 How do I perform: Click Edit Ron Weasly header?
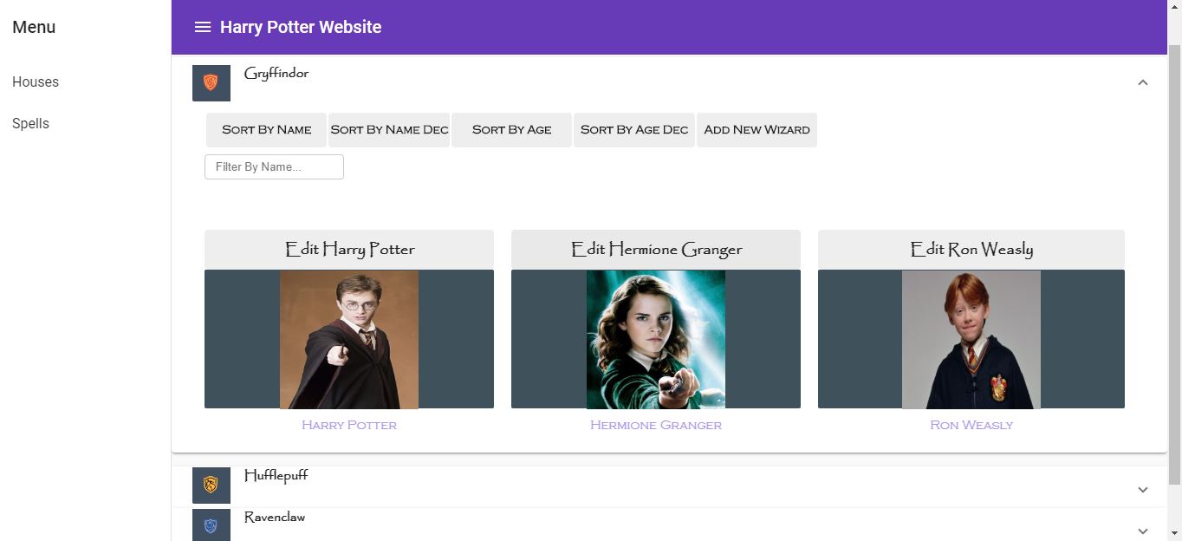(x=971, y=249)
